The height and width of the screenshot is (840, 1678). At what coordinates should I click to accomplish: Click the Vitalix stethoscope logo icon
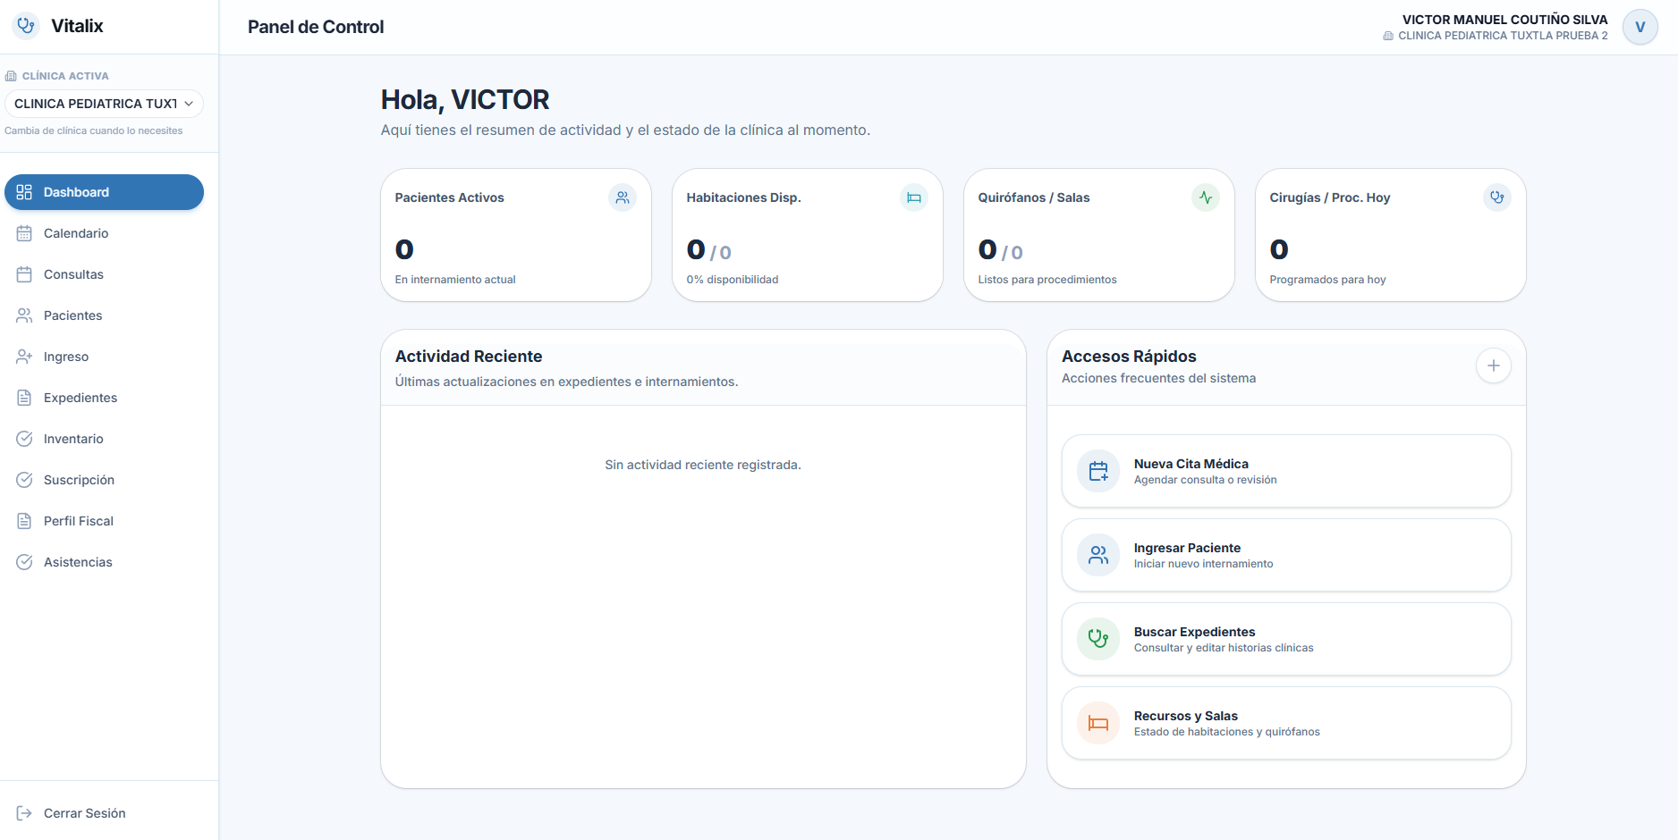26,26
